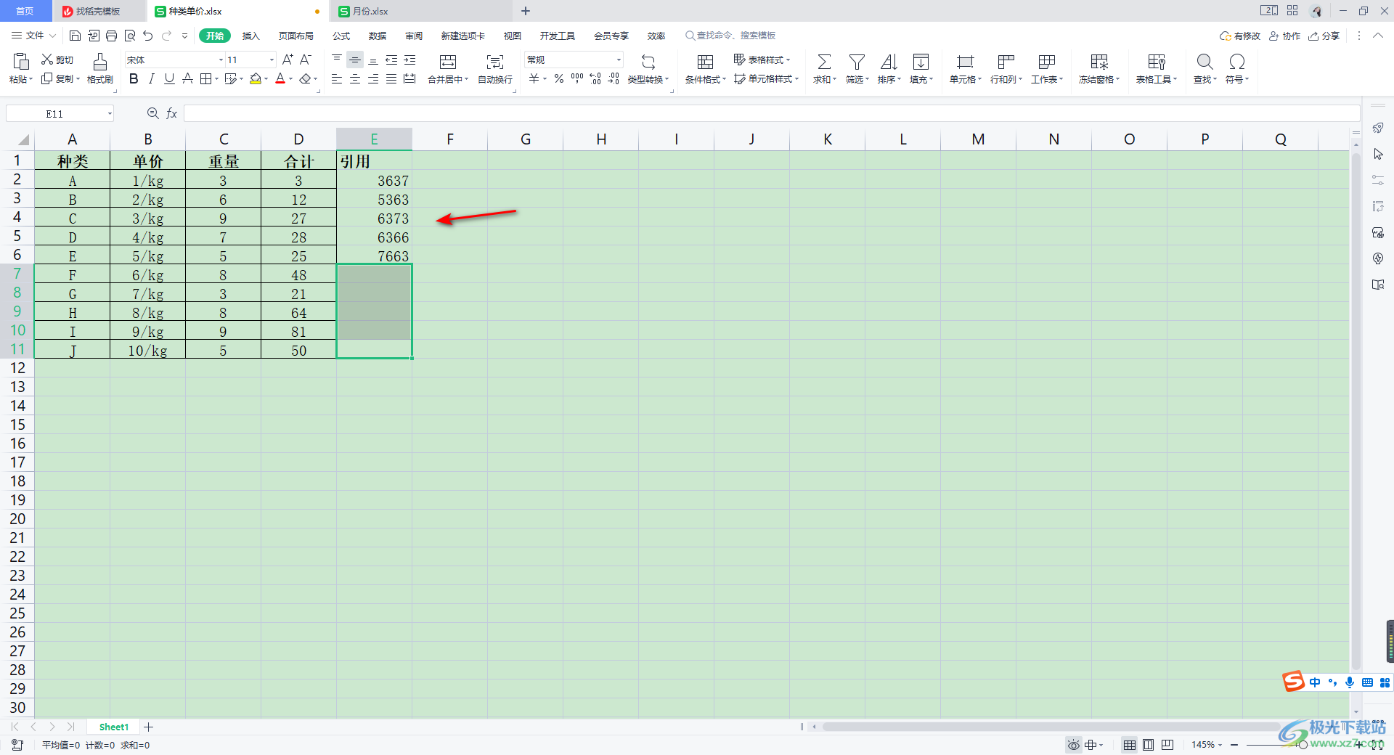
Task: Click the Undo arrow icon
Action: tap(148, 36)
